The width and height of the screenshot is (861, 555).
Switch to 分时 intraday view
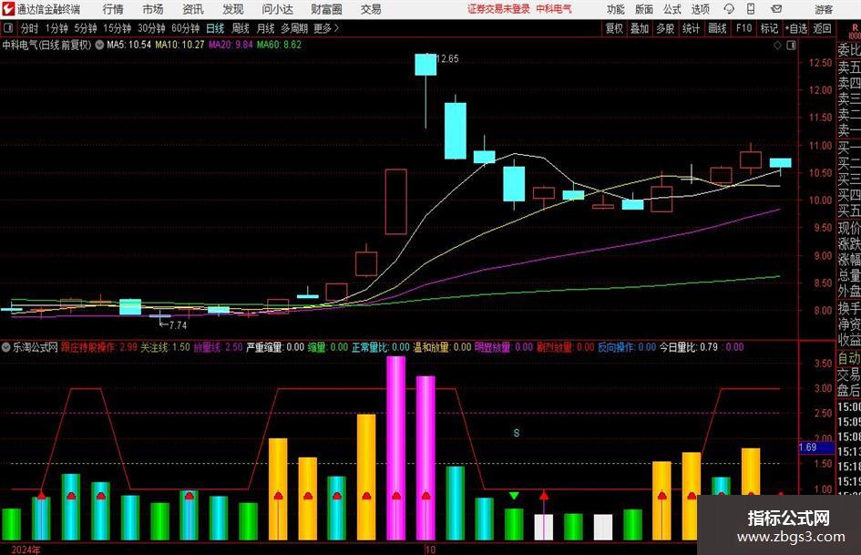(x=29, y=28)
